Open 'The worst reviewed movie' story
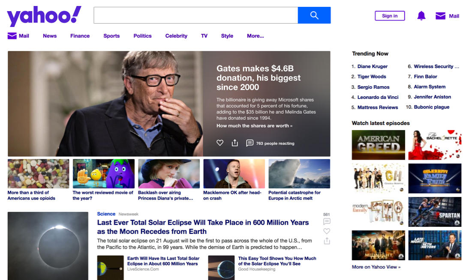Image resolution: width=469 pixels, height=280 pixels. pos(103,195)
